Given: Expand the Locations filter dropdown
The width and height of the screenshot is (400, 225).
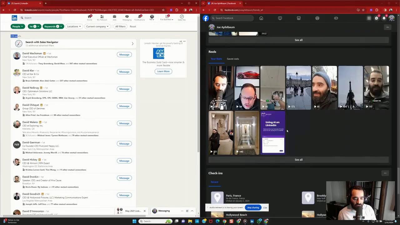Looking at the screenshot, I should [x=74, y=27].
